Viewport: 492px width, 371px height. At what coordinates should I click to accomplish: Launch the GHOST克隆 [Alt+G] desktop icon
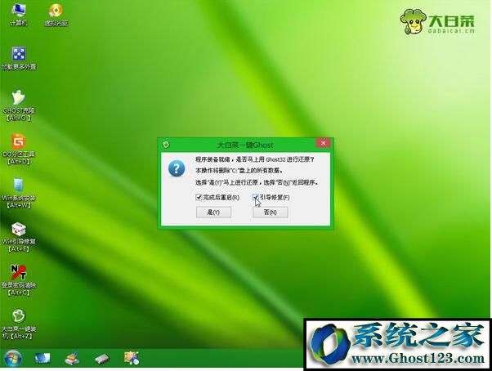(19, 105)
